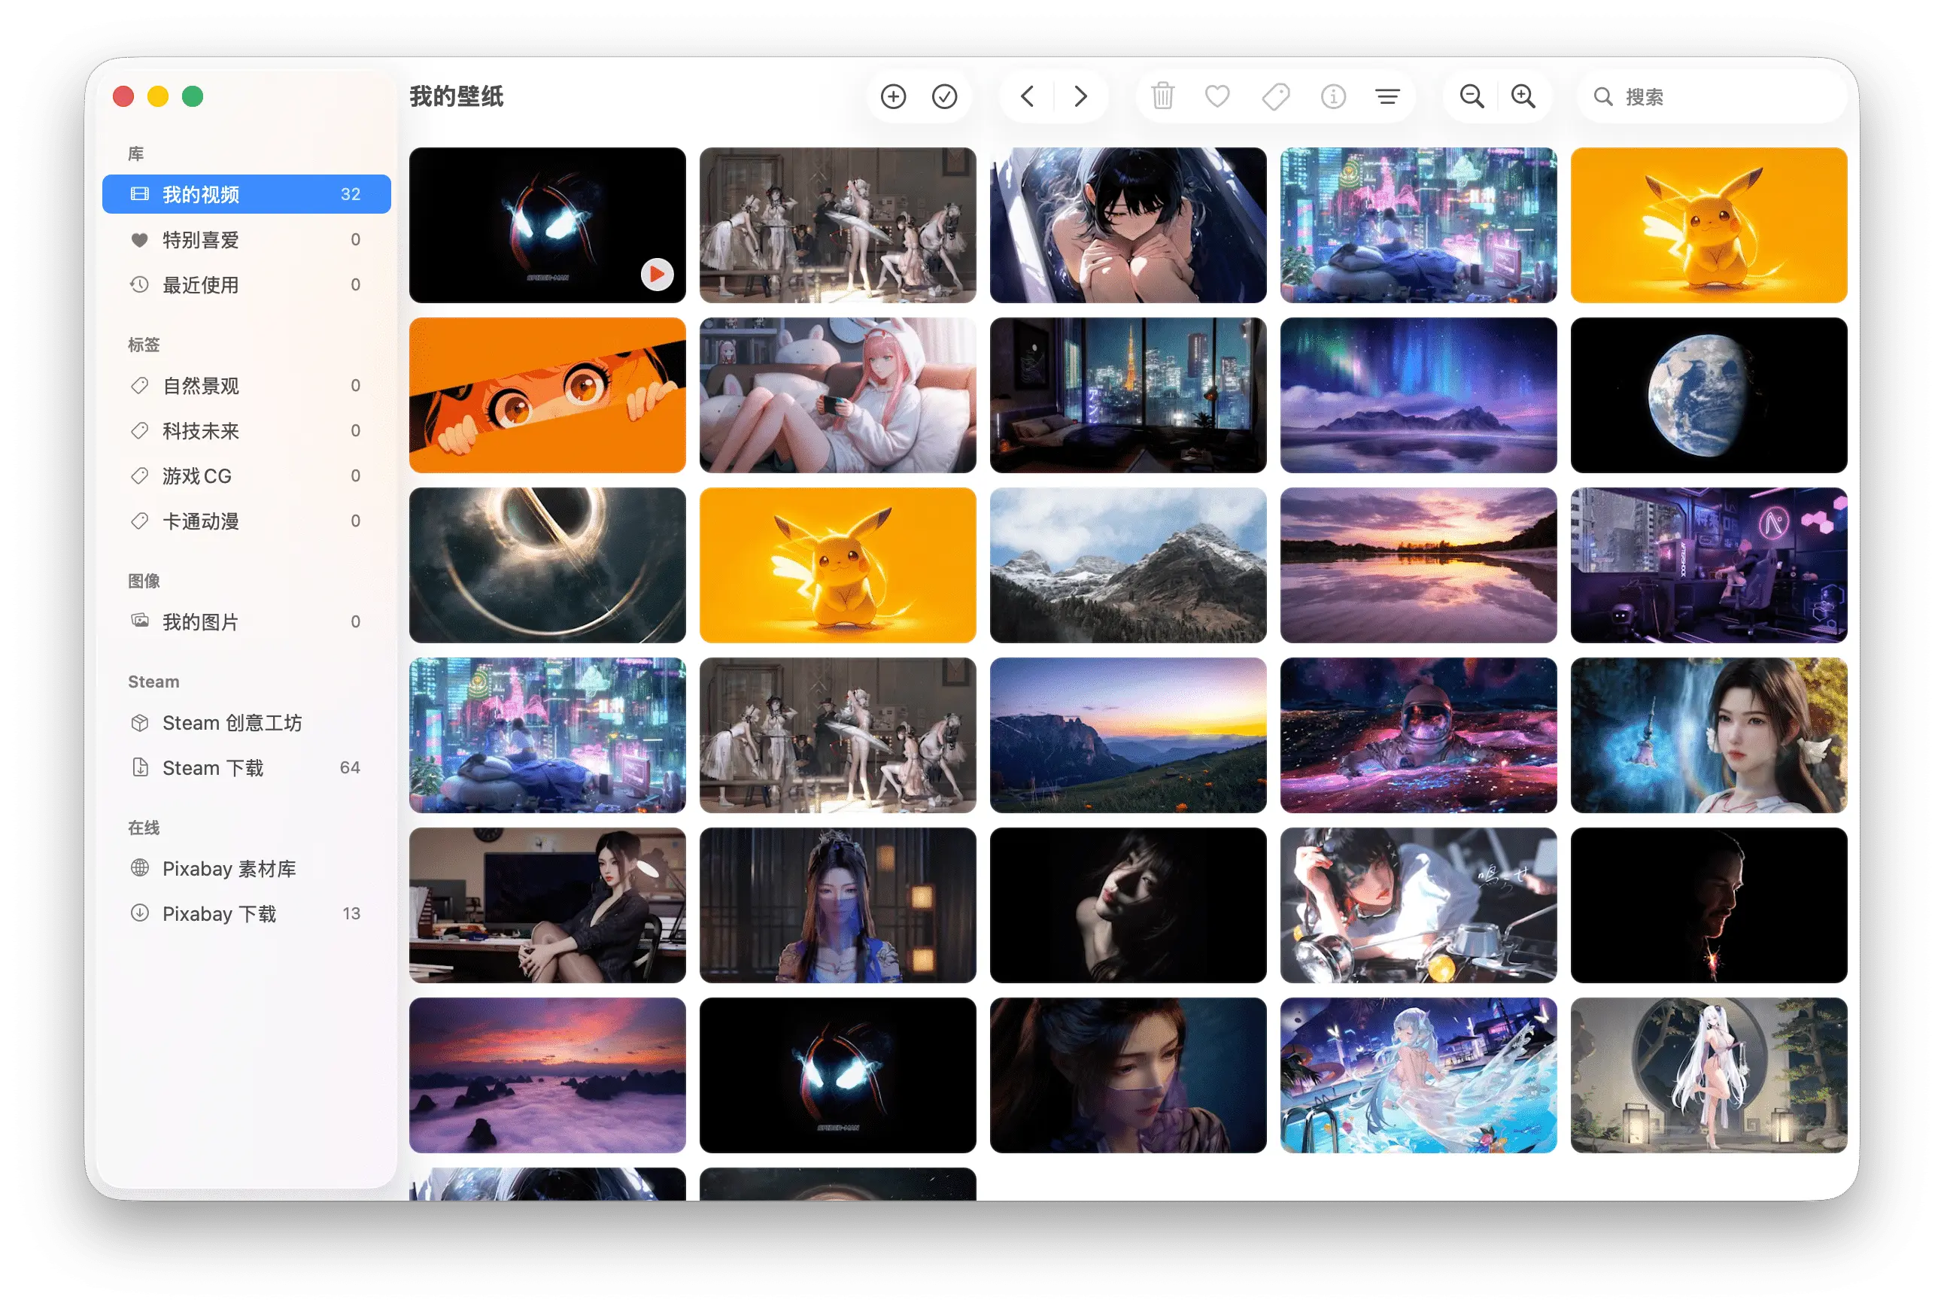Select the sea of clouds sunset wallpaper
Screen dimensions: 1944x1312
547,1075
